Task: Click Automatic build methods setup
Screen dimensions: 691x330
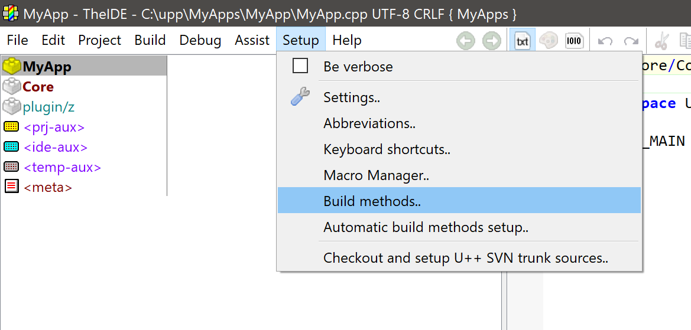Action: (426, 227)
